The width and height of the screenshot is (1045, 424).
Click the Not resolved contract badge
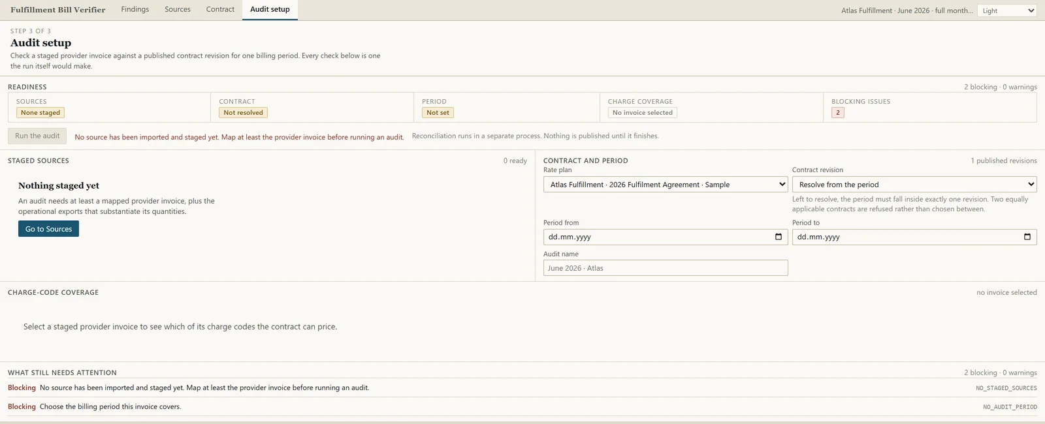pyautogui.click(x=243, y=113)
